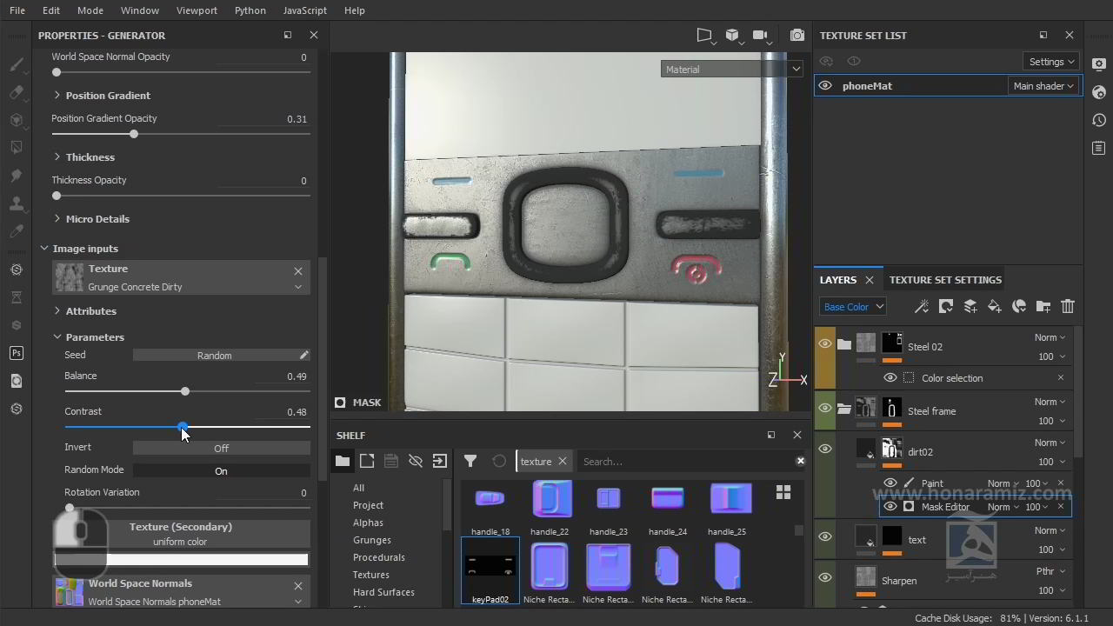The width and height of the screenshot is (1113, 626).
Task: Open Log icon on right sidebar
Action: pos(1099,148)
